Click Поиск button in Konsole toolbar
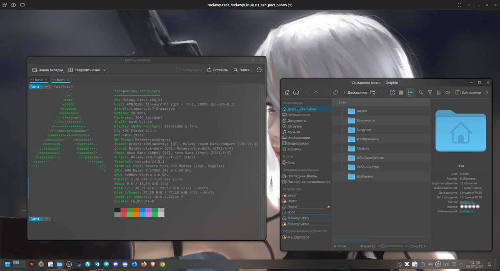The width and height of the screenshot is (500, 271). [x=243, y=70]
